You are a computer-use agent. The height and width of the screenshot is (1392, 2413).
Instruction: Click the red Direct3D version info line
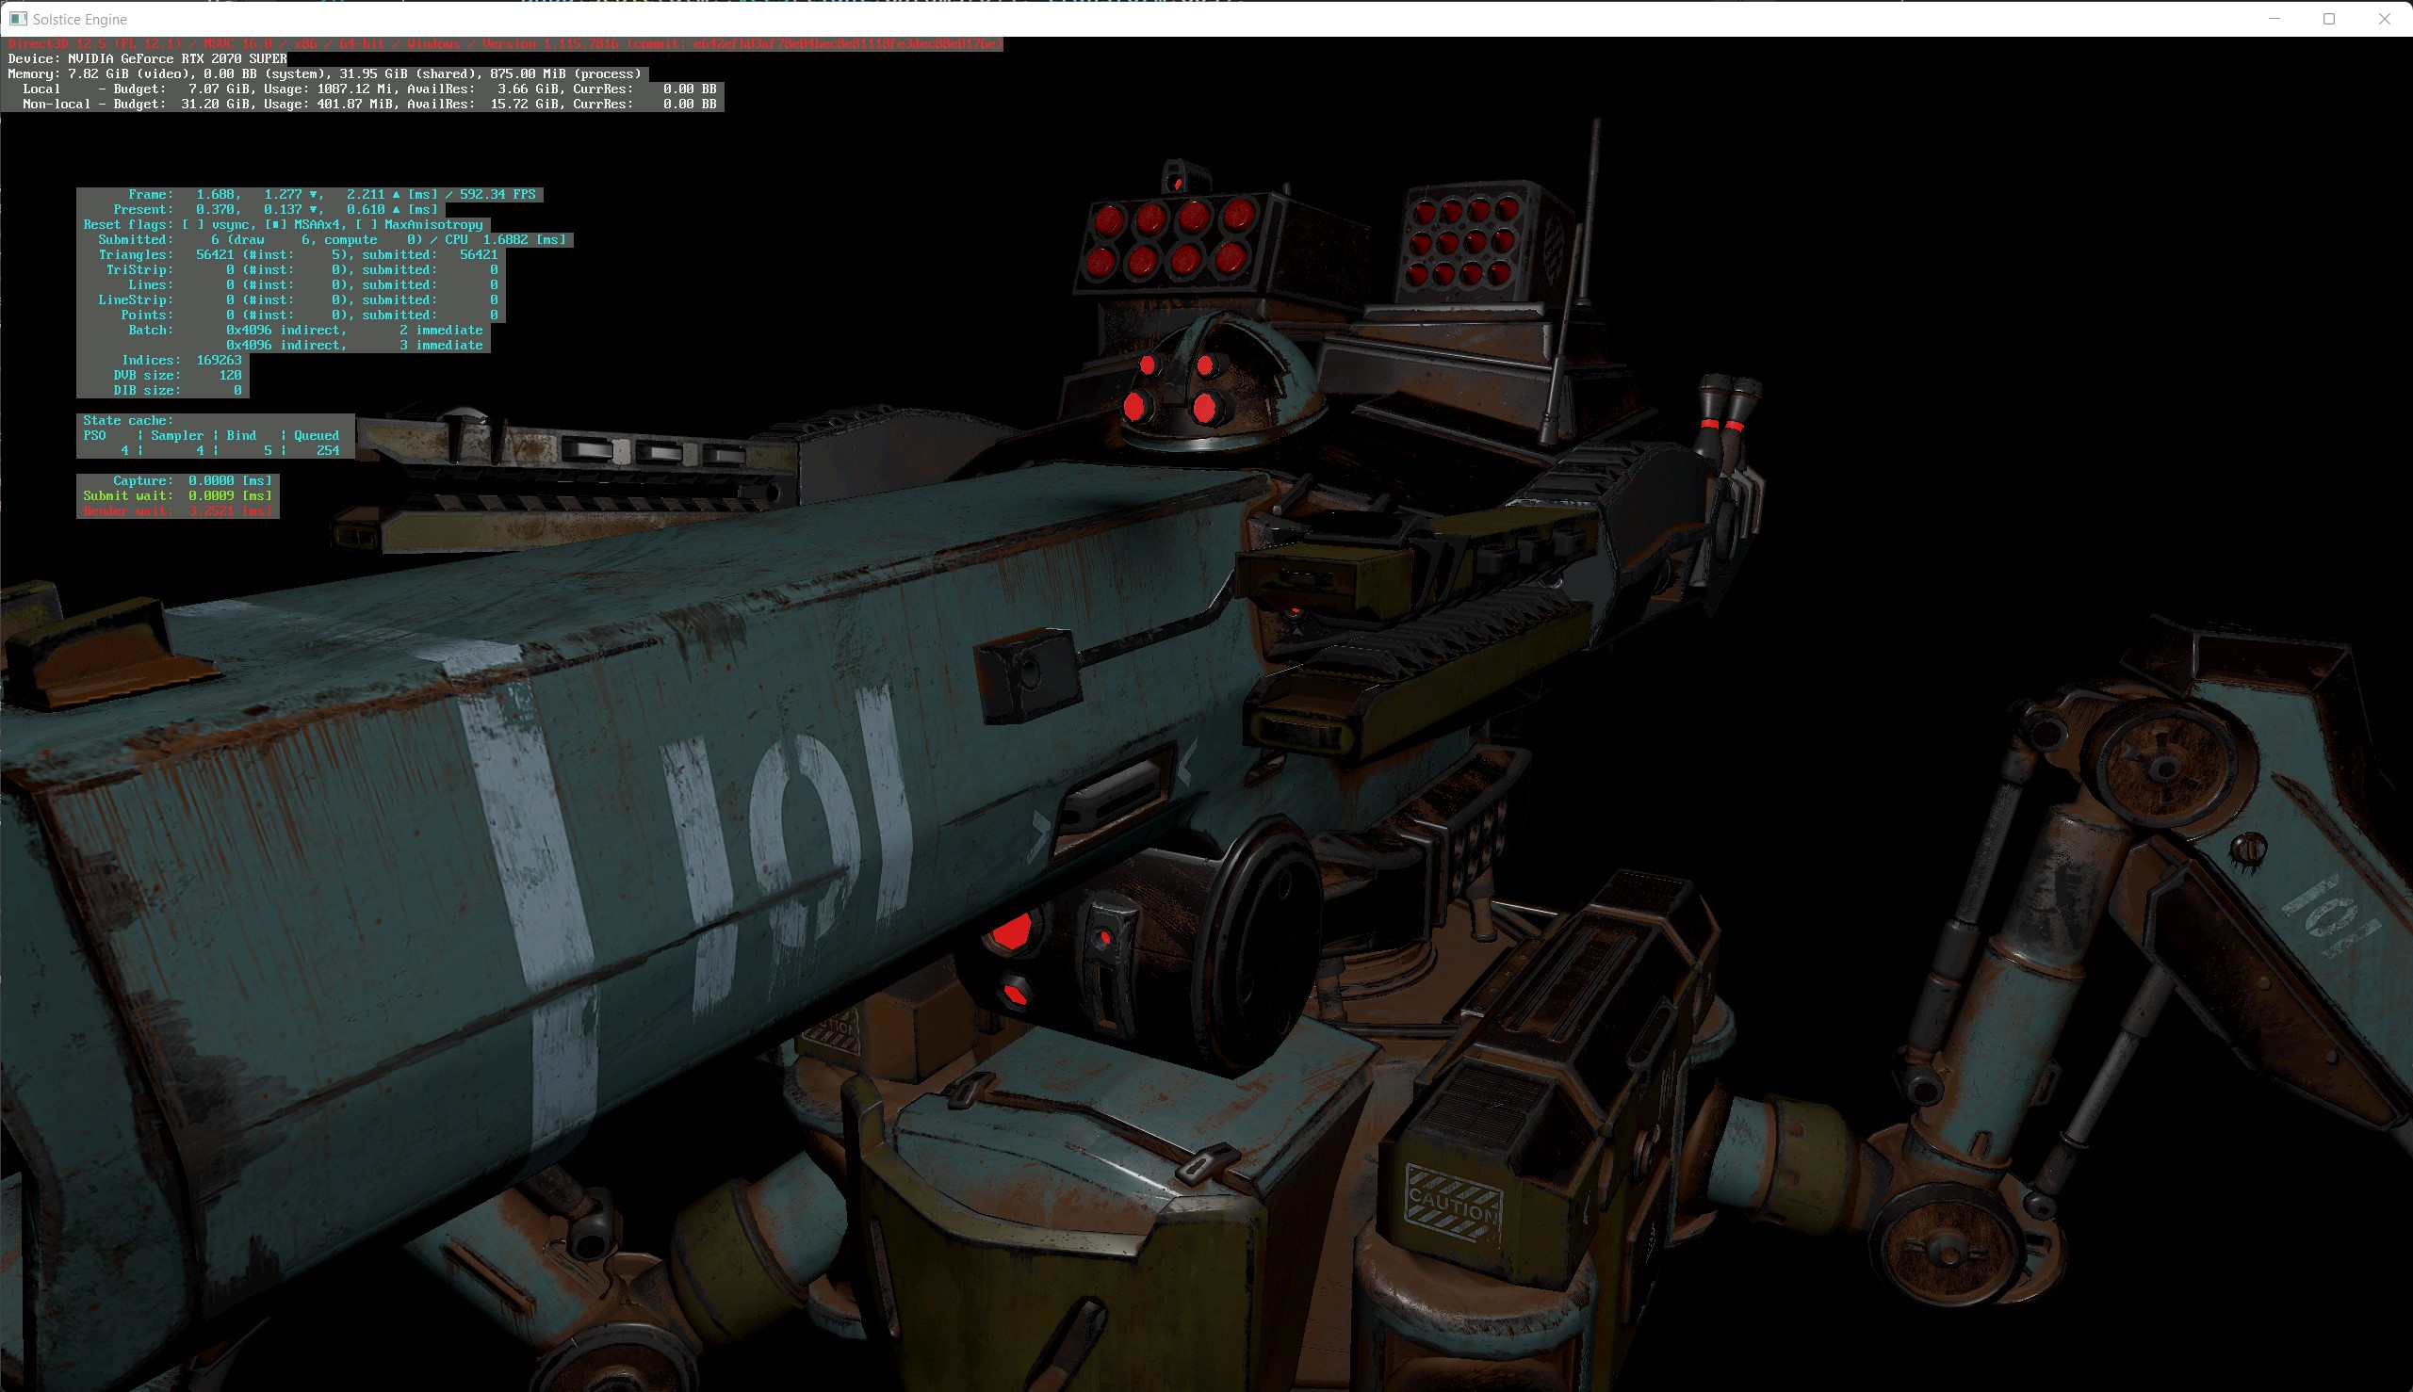pos(504,44)
